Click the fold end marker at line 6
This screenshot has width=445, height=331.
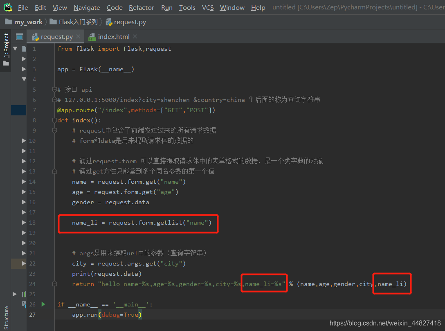(54, 100)
